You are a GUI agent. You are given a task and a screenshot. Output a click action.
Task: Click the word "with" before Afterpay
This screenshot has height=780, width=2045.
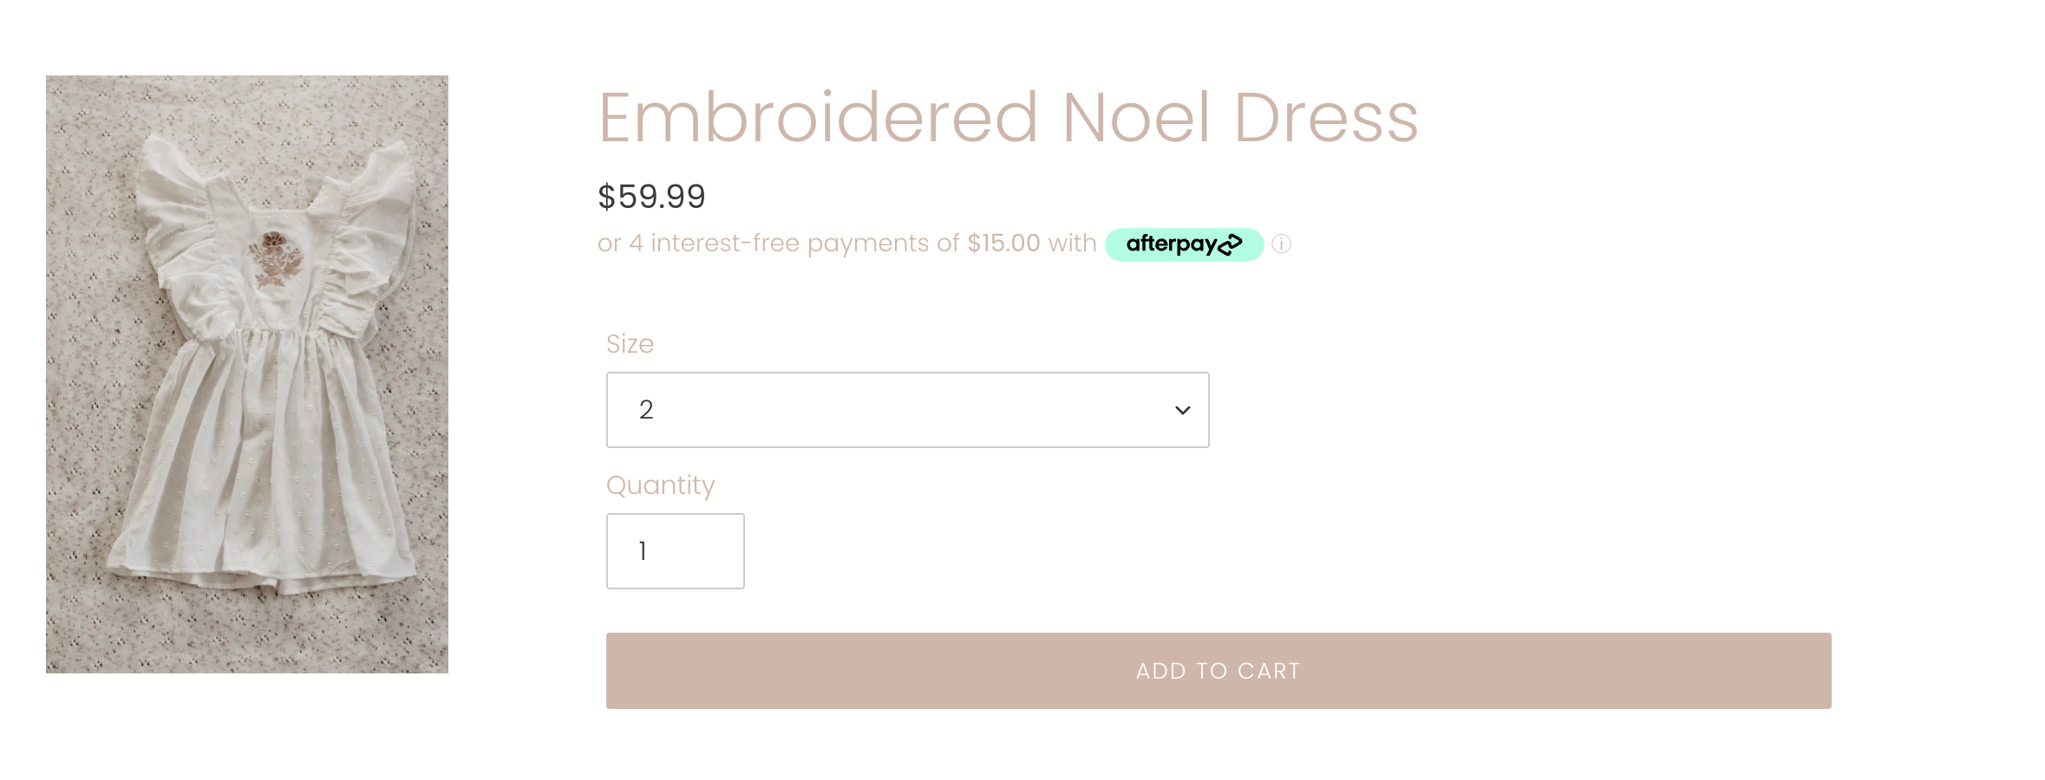[x=1072, y=244]
